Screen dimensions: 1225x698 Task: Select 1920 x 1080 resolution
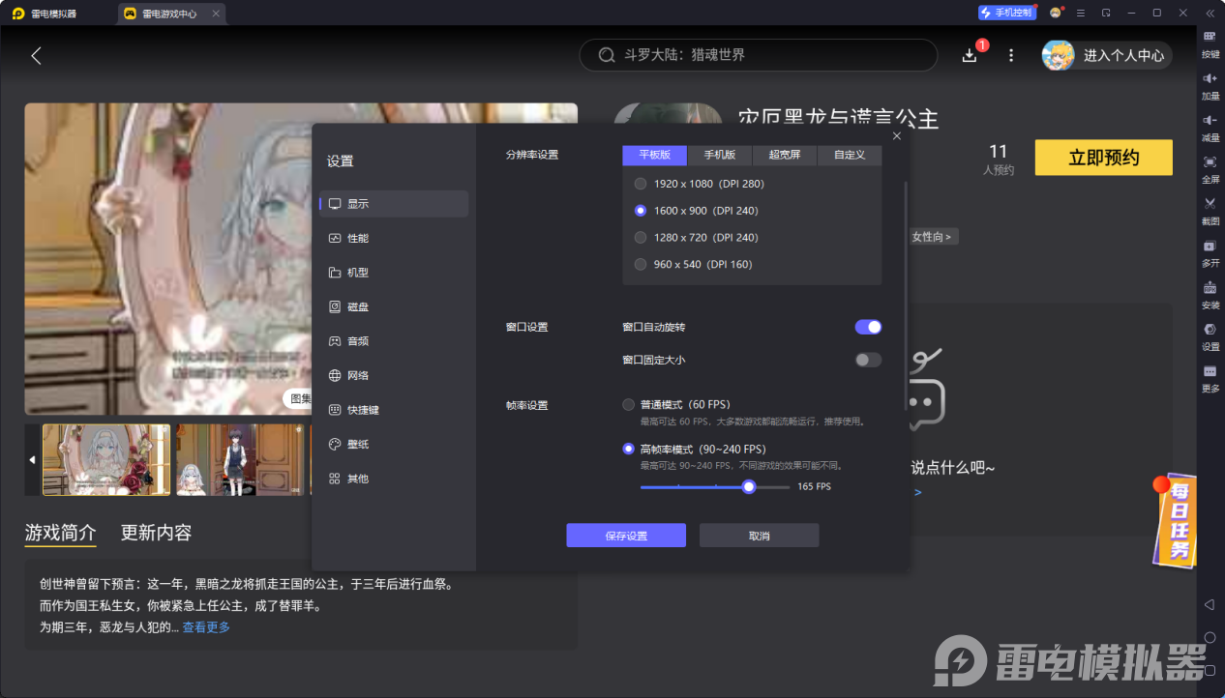point(700,184)
